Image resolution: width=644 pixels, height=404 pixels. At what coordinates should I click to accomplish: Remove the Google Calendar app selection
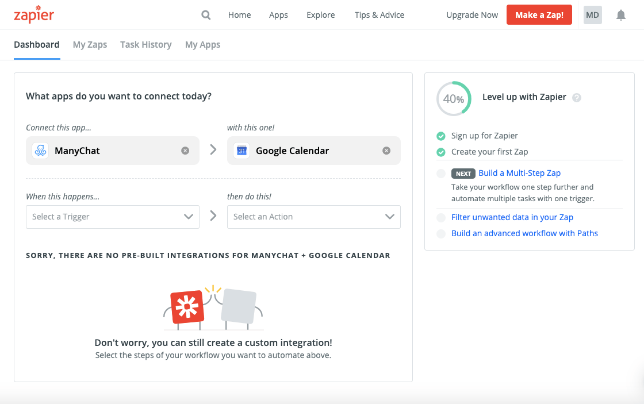point(386,151)
